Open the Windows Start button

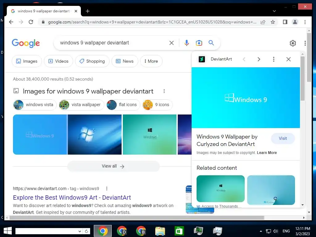point(8,231)
